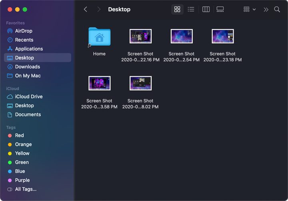
Task: Select Desktop under iCloud section
Action: (x=38, y=105)
